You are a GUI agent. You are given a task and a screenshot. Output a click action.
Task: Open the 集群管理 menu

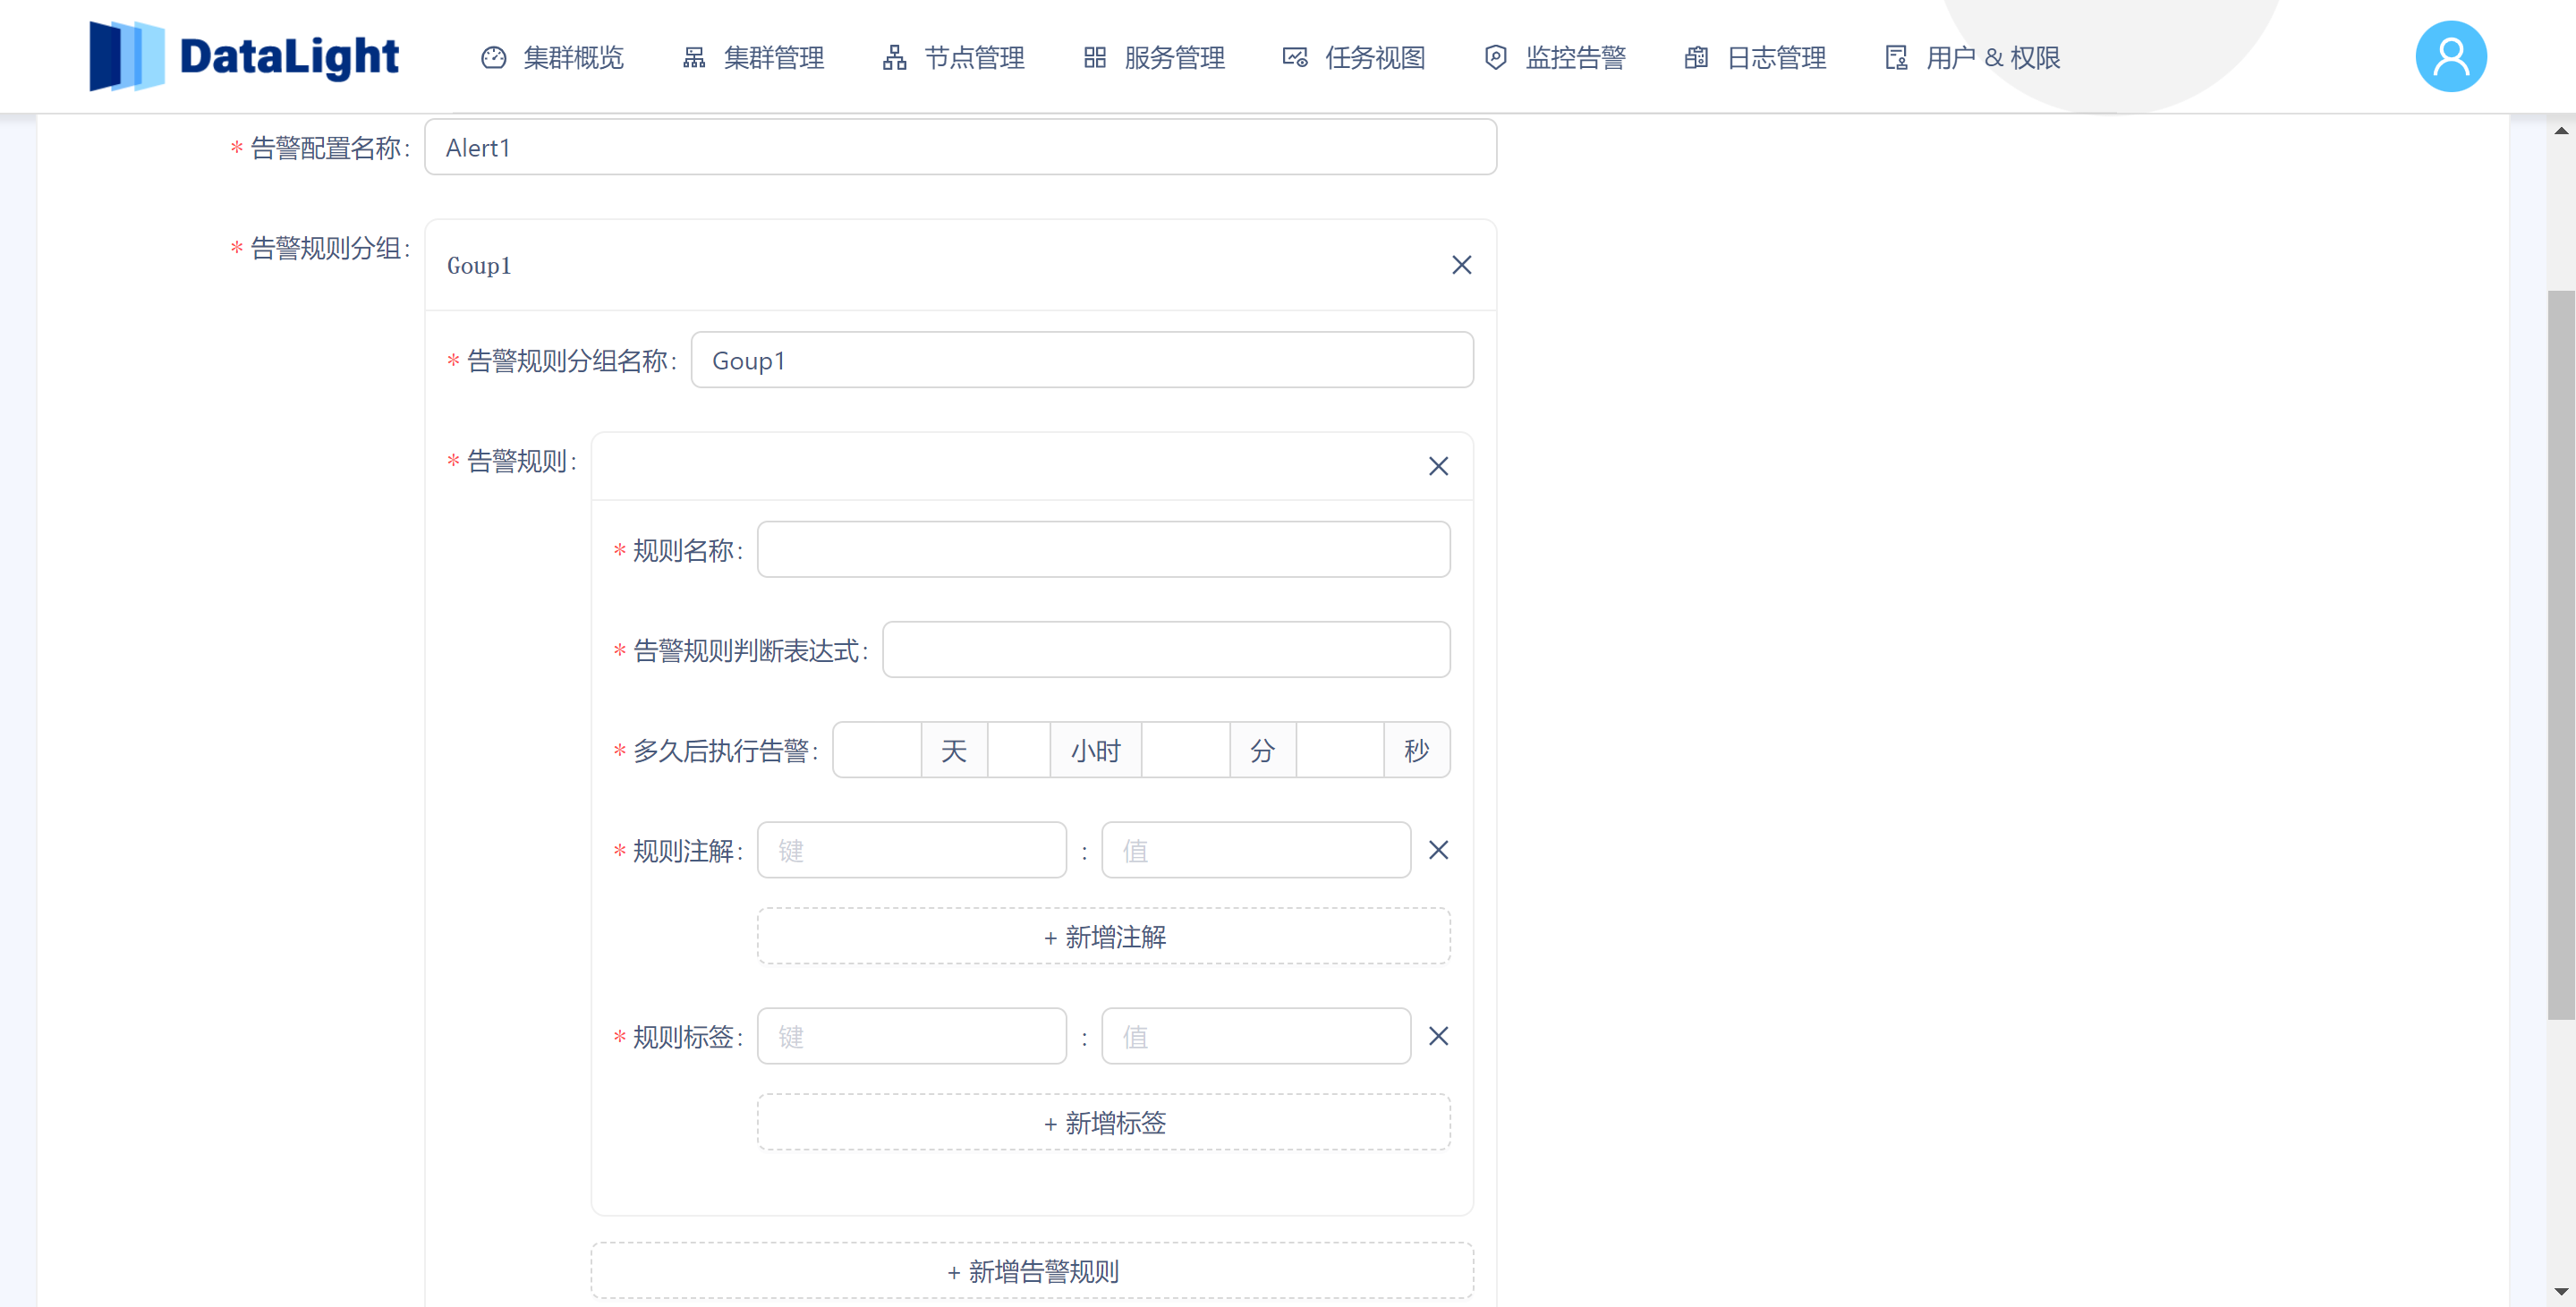[753, 58]
